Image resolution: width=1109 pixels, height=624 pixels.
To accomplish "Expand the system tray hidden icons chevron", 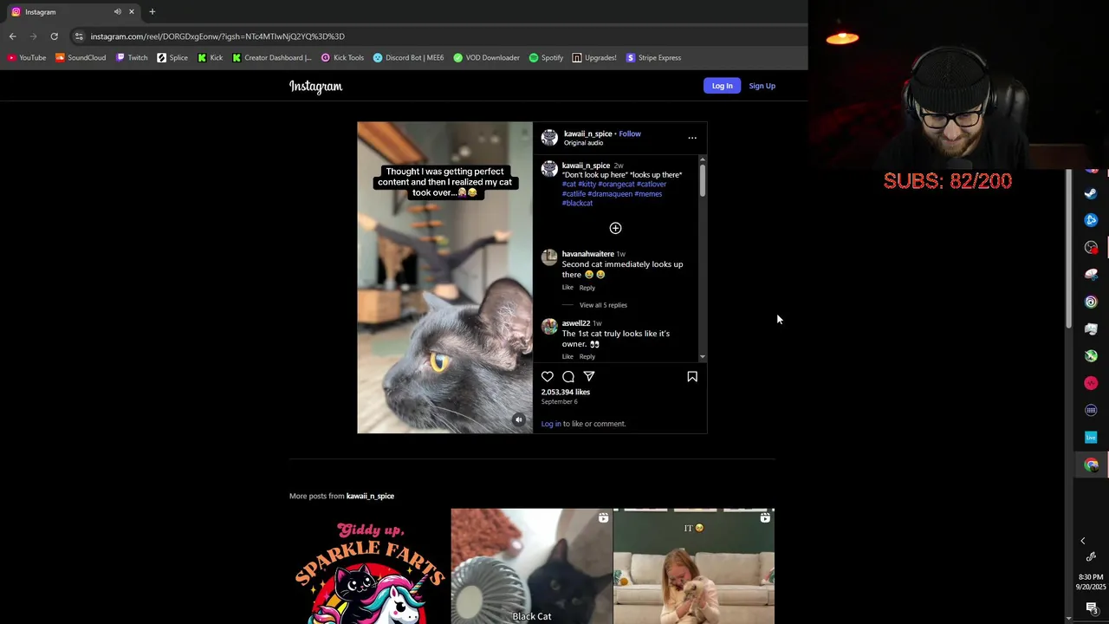I will [x=1082, y=541].
